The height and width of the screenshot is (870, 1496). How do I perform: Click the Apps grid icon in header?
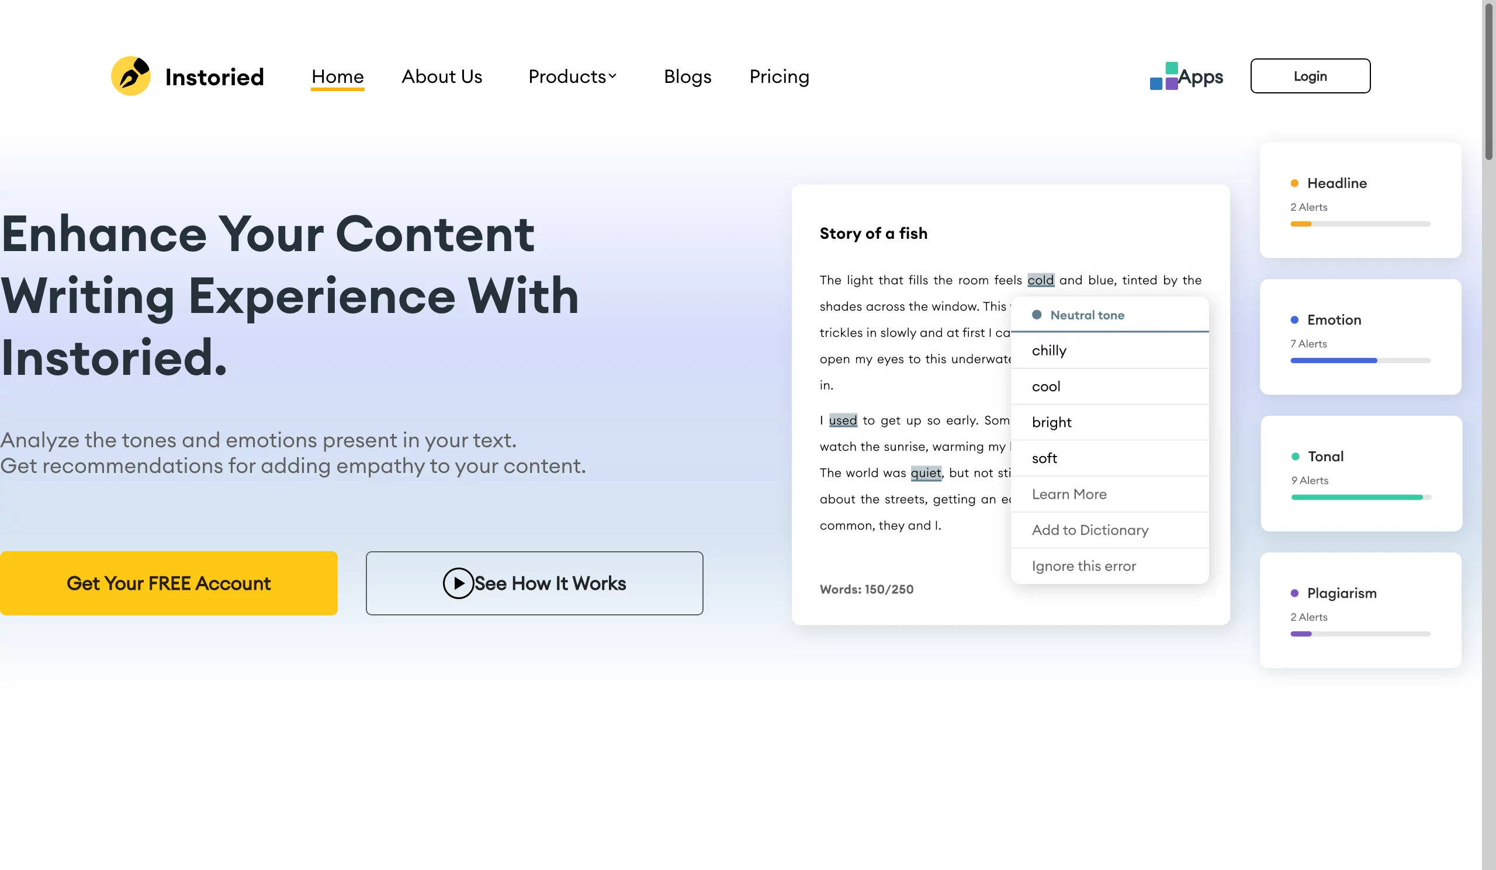point(1163,75)
